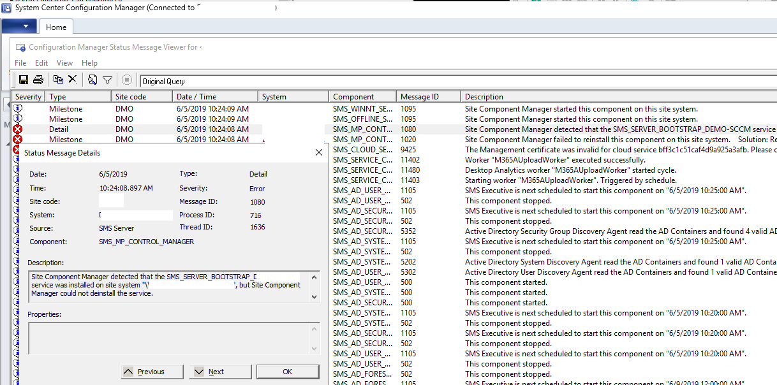Viewport: 777px width, 385px height.
Task: Open the Help menu
Action: click(89, 63)
